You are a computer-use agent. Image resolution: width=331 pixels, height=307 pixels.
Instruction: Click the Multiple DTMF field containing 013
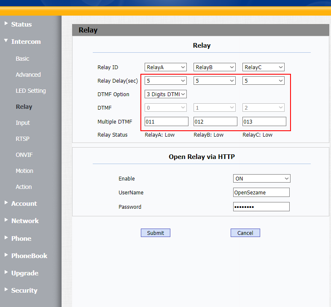tap(264, 122)
